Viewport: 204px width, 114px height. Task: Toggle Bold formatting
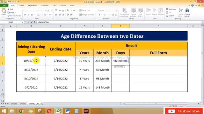click(x=25, y=15)
